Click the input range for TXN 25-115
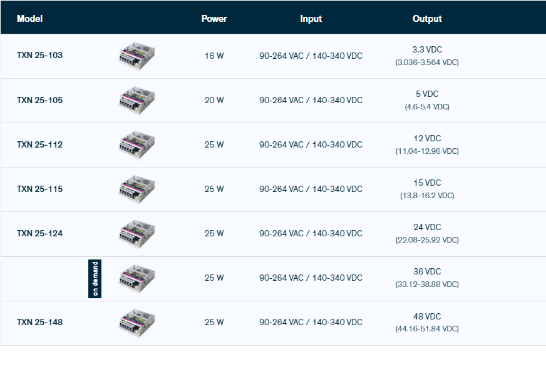Image resolution: width=546 pixels, height=372 pixels. click(311, 189)
